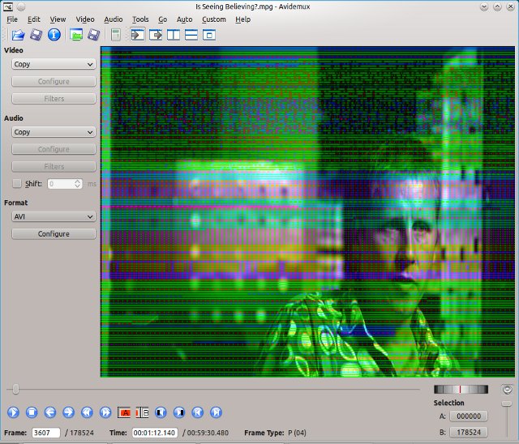Set selection marker A
The image size is (519, 444).
pos(125,412)
